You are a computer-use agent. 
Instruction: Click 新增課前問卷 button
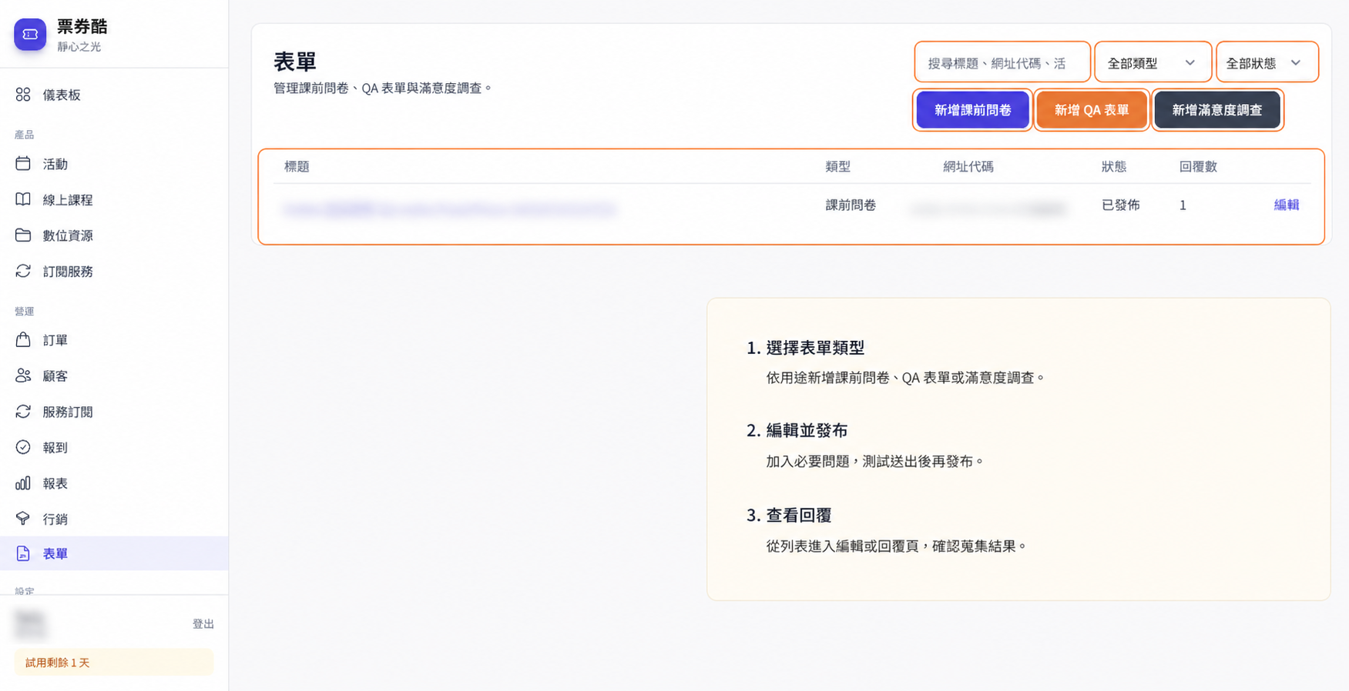(x=972, y=110)
